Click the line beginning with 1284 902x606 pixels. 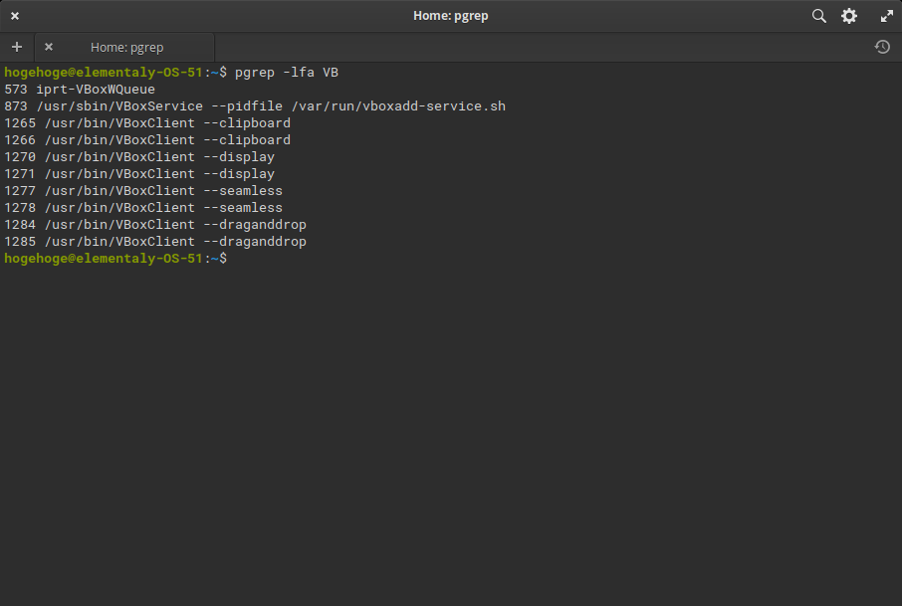point(155,225)
